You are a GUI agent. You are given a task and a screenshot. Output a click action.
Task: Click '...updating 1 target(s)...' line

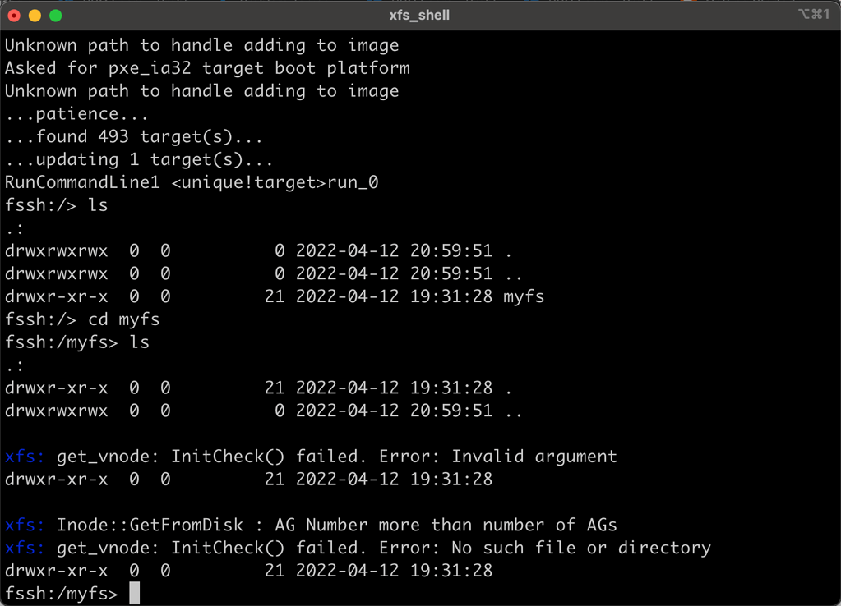pyautogui.click(x=140, y=159)
